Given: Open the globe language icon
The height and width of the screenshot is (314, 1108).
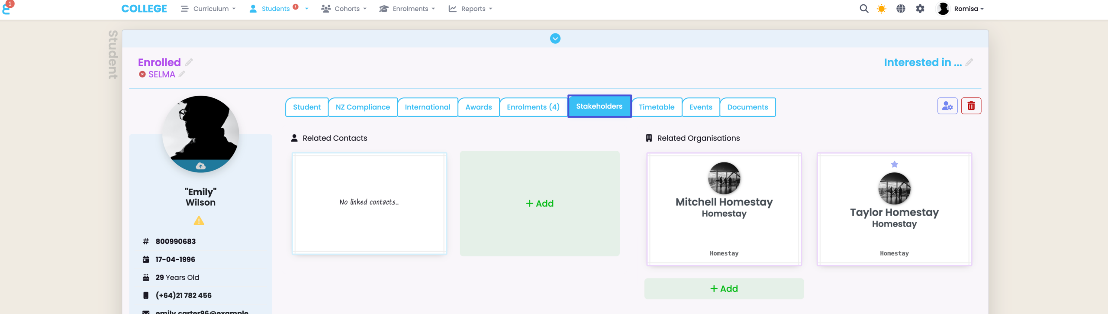Looking at the screenshot, I should click(x=901, y=9).
